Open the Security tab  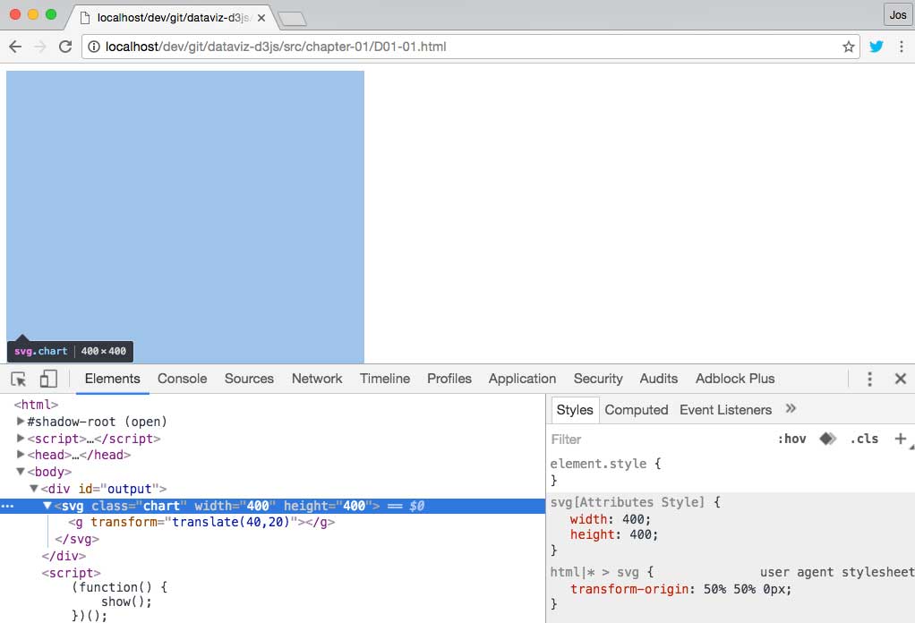(598, 380)
